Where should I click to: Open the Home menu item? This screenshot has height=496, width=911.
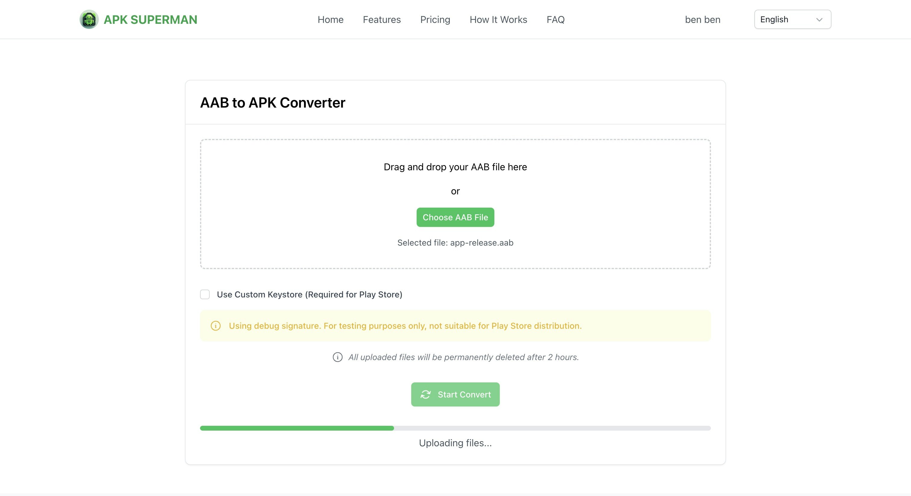(330, 20)
